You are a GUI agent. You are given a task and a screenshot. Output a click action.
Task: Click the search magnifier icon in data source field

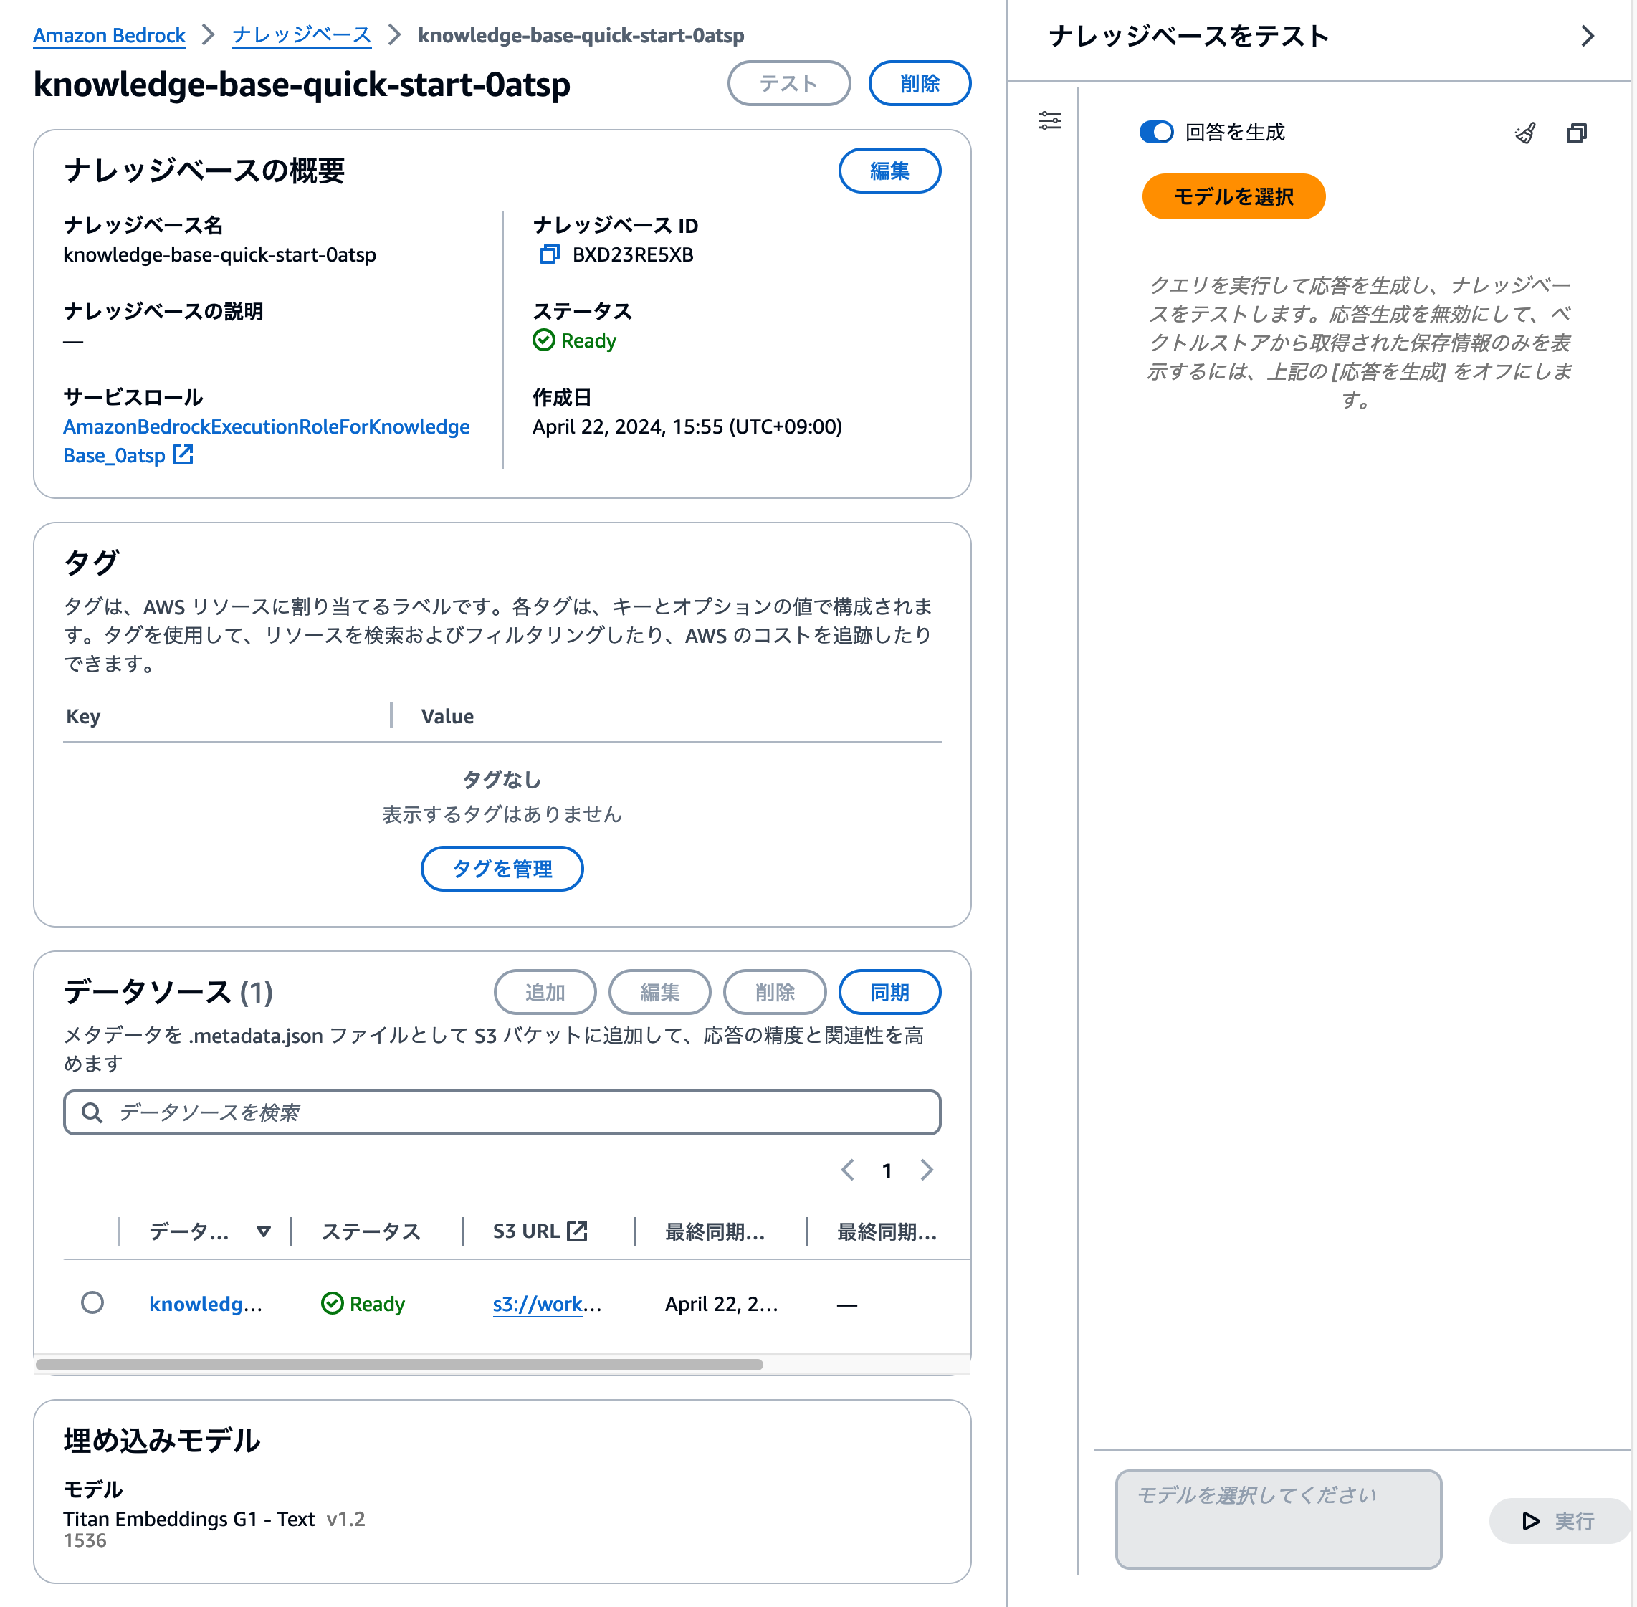pos(92,1112)
